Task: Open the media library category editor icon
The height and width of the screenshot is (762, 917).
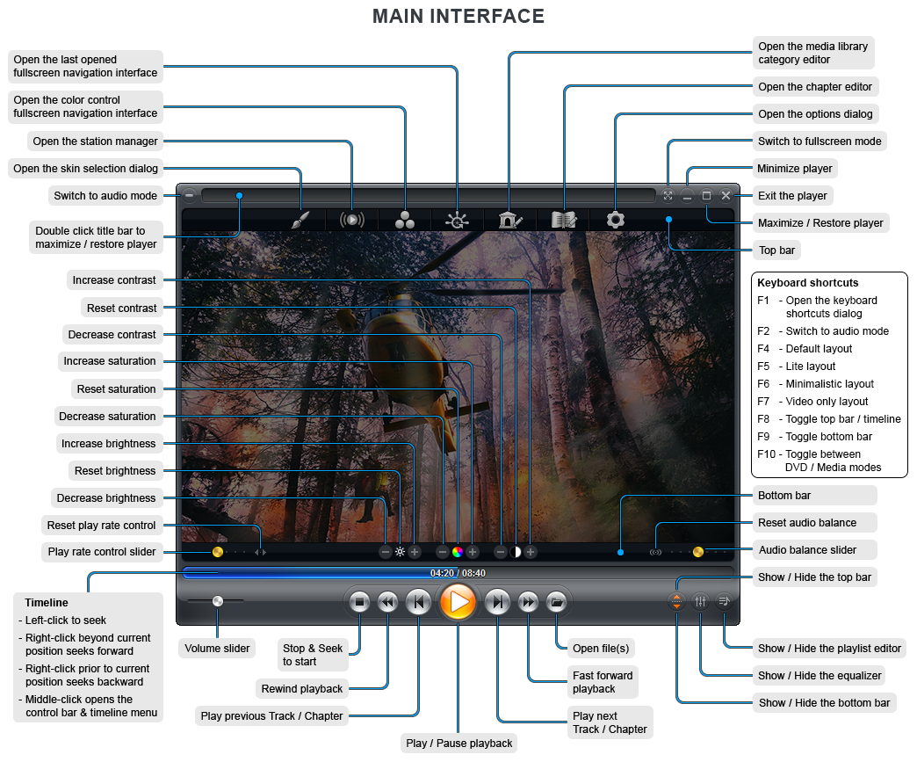Action: pyautogui.click(x=509, y=220)
